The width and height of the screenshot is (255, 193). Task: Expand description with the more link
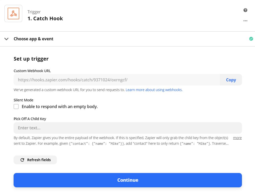237,138
